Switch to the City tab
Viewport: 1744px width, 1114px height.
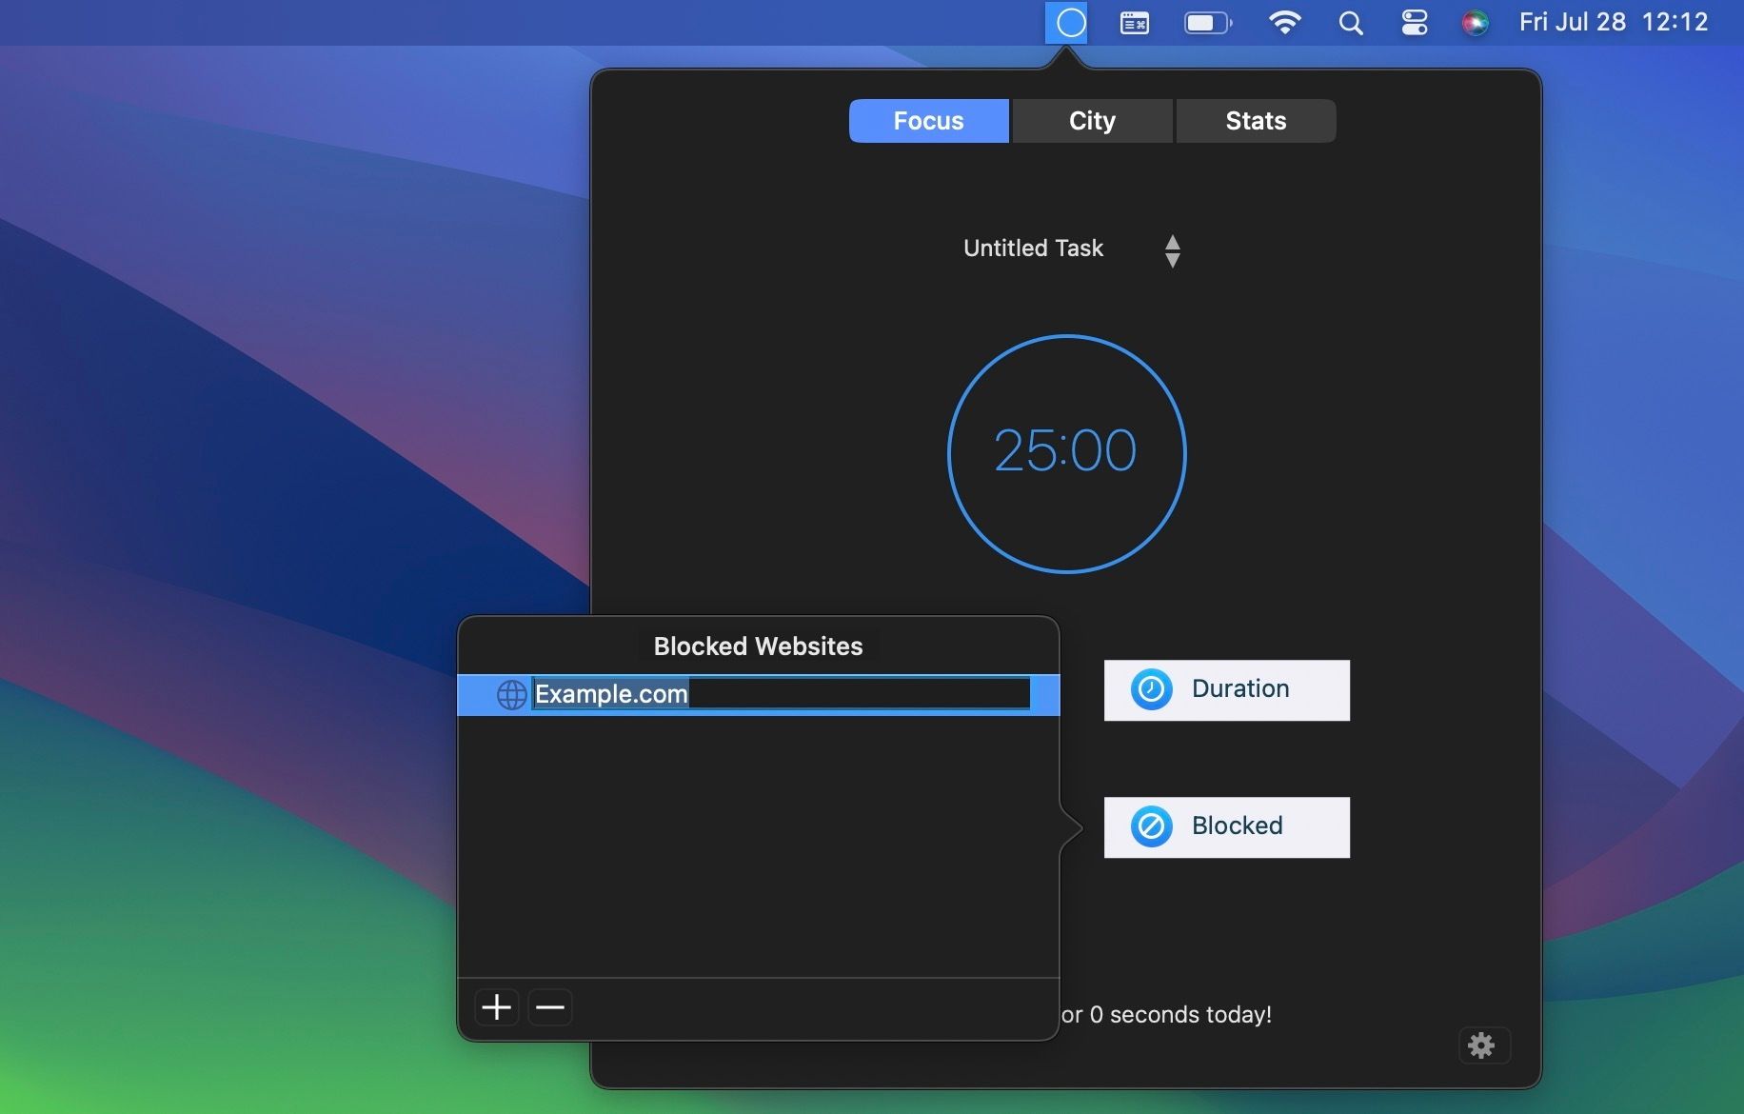point(1092,120)
